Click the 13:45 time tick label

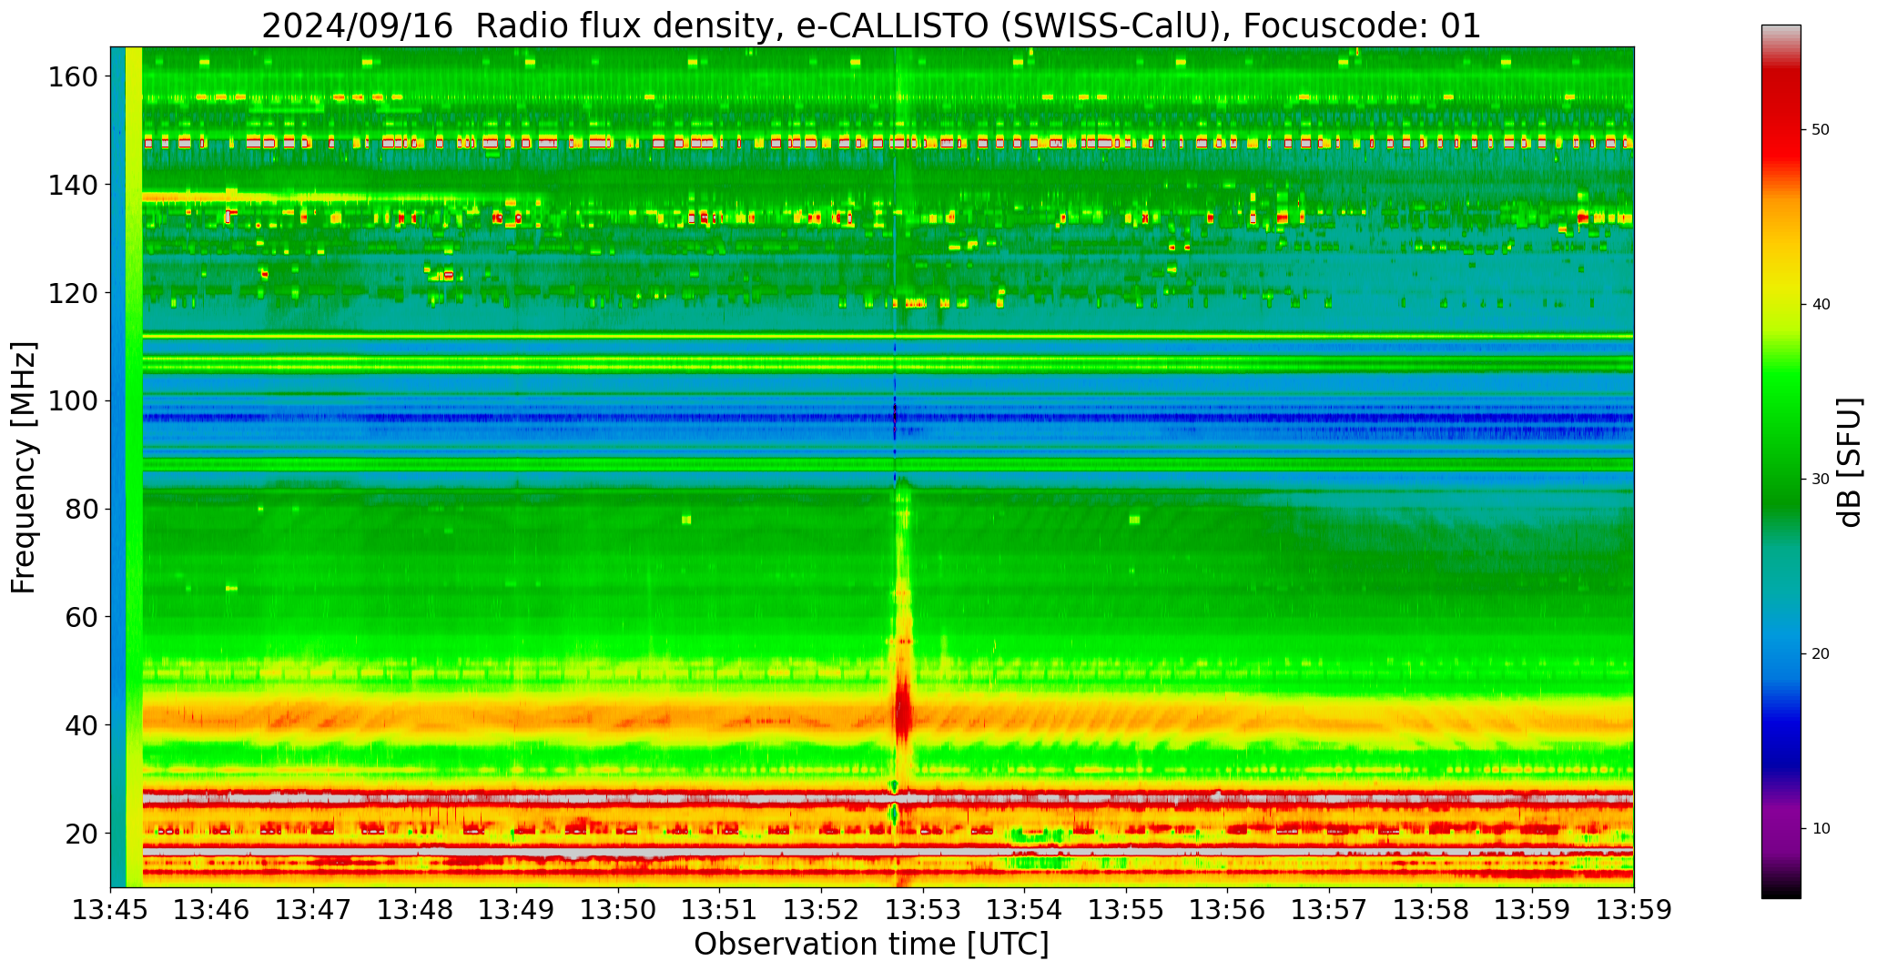point(111,911)
